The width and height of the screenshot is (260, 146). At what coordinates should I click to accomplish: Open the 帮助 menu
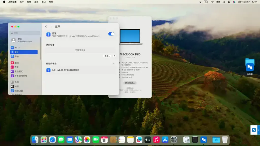pos(51,2)
